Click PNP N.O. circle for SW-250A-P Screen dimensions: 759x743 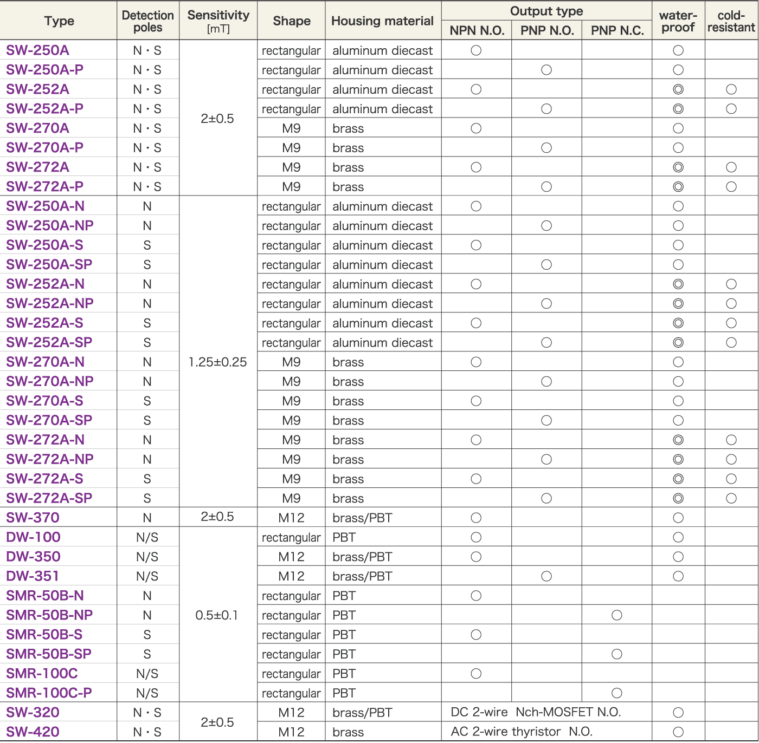click(x=546, y=70)
